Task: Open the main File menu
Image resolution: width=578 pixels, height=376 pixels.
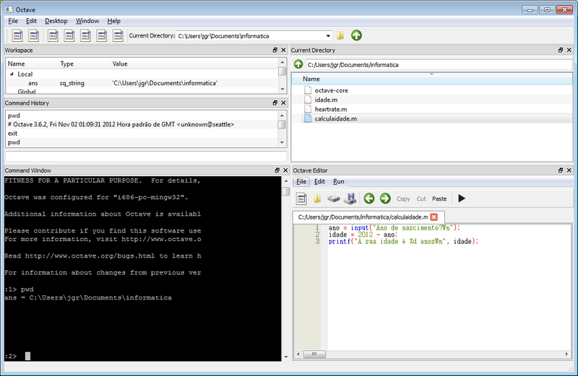Action: click(x=13, y=21)
